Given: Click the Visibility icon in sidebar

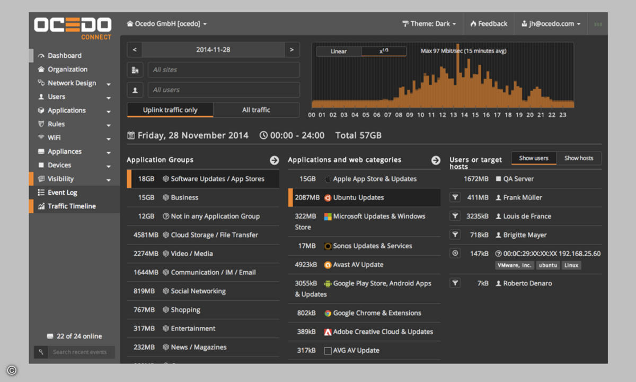Looking at the screenshot, I should point(41,179).
